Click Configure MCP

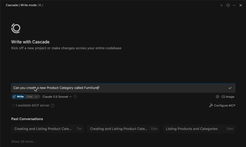pyautogui.click(x=222, y=106)
